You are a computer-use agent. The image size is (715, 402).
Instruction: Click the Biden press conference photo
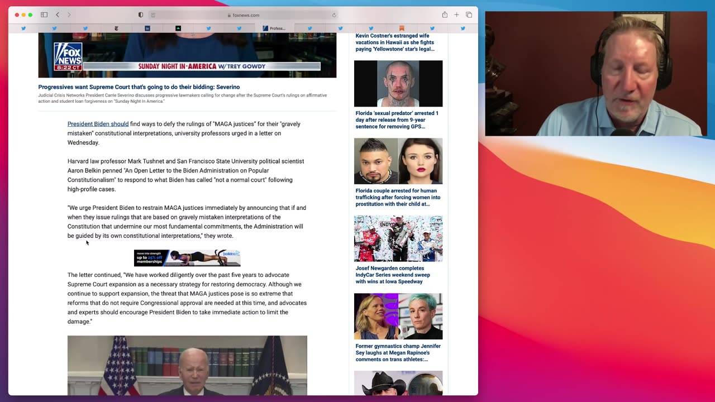187,366
